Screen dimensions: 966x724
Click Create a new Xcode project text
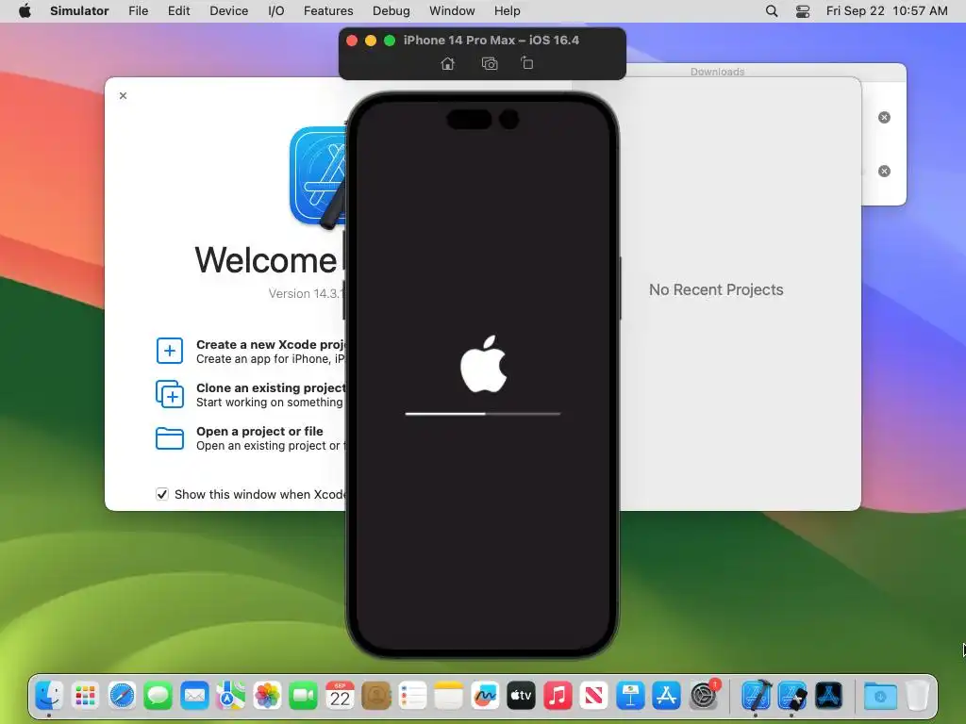tap(271, 344)
